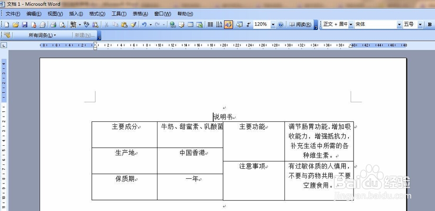This screenshot has height=211, width=435.
Task: Insert a table with grid icon
Action: tap(191, 25)
